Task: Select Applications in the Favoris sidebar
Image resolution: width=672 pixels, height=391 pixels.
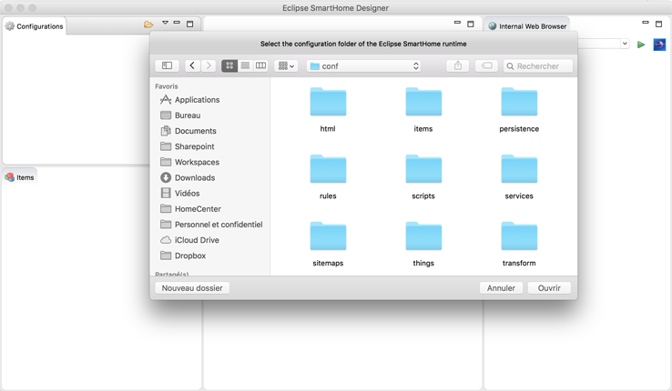Action: tap(190, 100)
